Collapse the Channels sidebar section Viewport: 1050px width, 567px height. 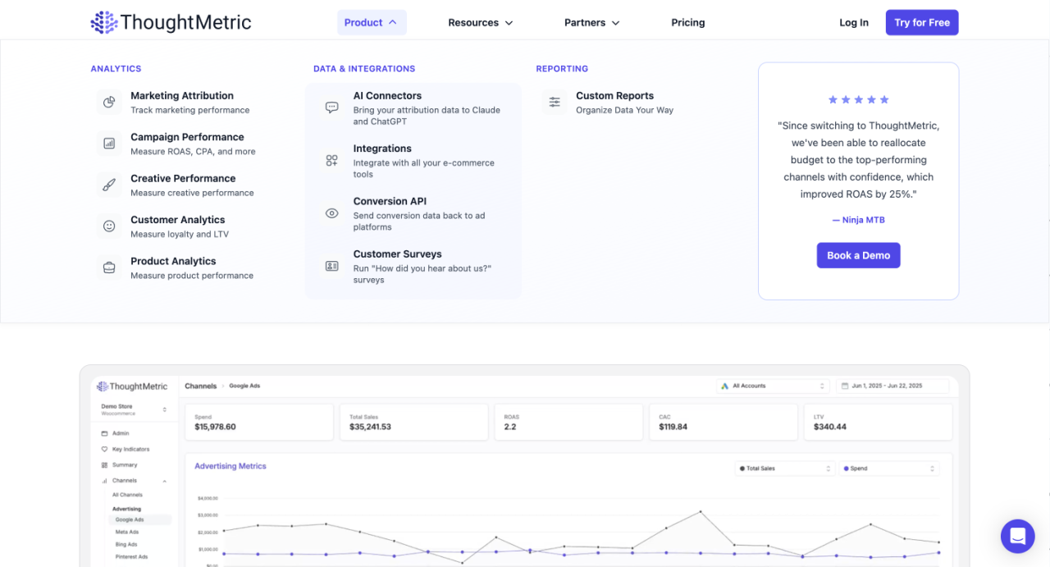pos(166,481)
